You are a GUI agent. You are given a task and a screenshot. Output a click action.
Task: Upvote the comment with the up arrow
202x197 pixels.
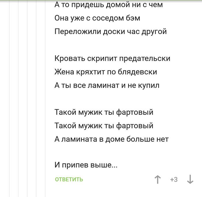coord(158,180)
